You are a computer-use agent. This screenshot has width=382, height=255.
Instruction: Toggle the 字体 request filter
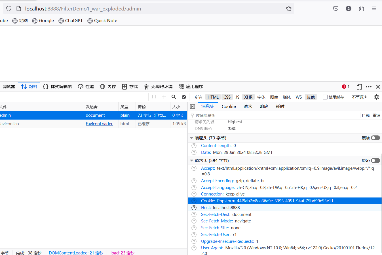pos(261,97)
